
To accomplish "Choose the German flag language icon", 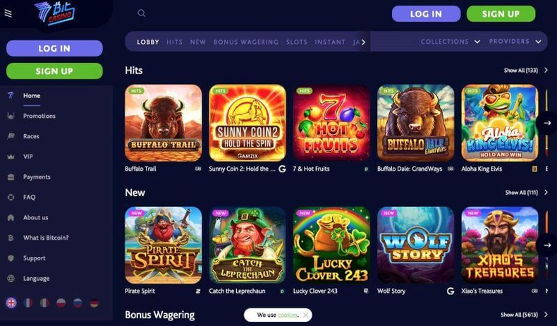I will click(94, 303).
